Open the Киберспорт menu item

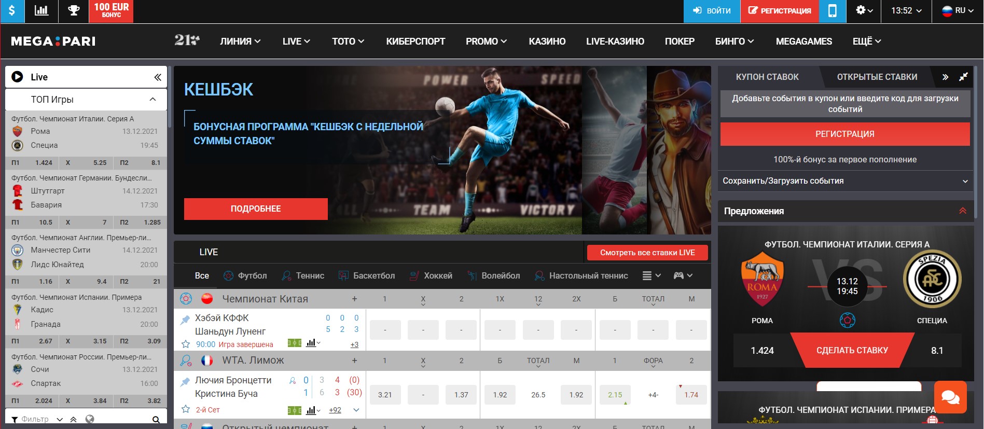coord(415,41)
